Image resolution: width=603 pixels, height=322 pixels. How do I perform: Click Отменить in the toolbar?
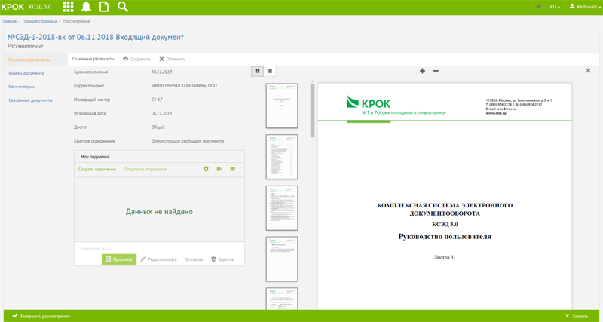(x=173, y=60)
